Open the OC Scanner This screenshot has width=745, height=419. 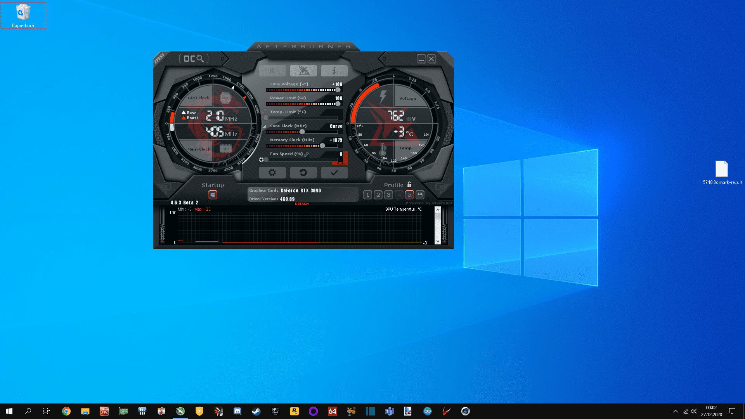194,59
